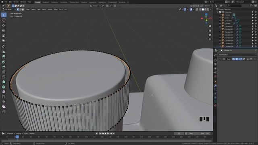258x145 pixels.
Task: Select the Move tool
Action: (4, 25)
